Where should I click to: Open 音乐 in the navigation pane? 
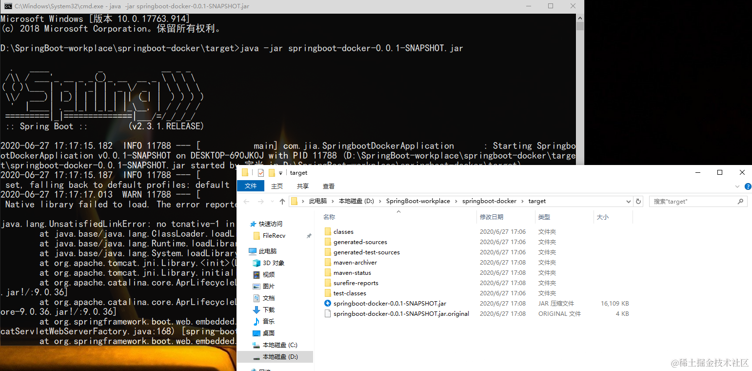pyautogui.click(x=268, y=322)
